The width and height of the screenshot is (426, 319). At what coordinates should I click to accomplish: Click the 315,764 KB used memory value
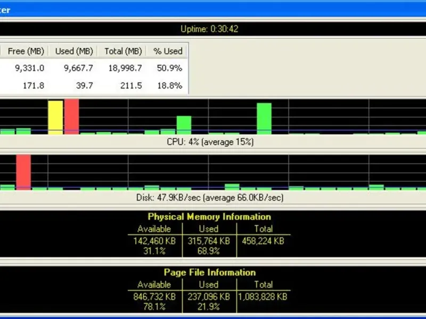point(209,241)
